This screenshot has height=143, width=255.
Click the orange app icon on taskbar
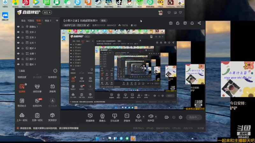coord(133,139)
